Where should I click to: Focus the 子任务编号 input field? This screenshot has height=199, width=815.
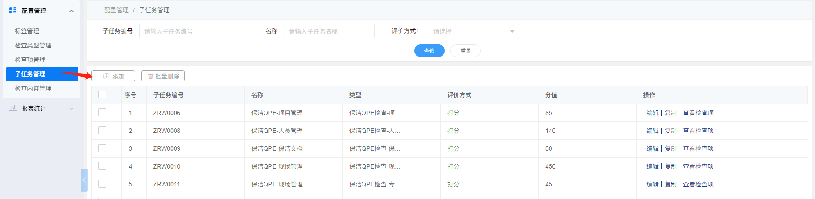[185, 31]
